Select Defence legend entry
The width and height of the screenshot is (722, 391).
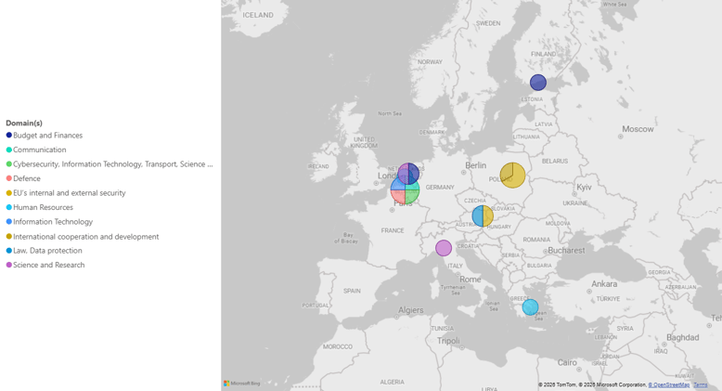pos(23,178)
